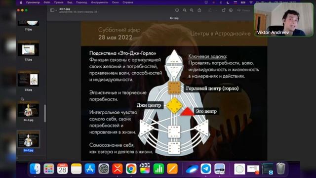316x178 pixels.
Task: Open Pages from the Dock
Action: [172, 169]
